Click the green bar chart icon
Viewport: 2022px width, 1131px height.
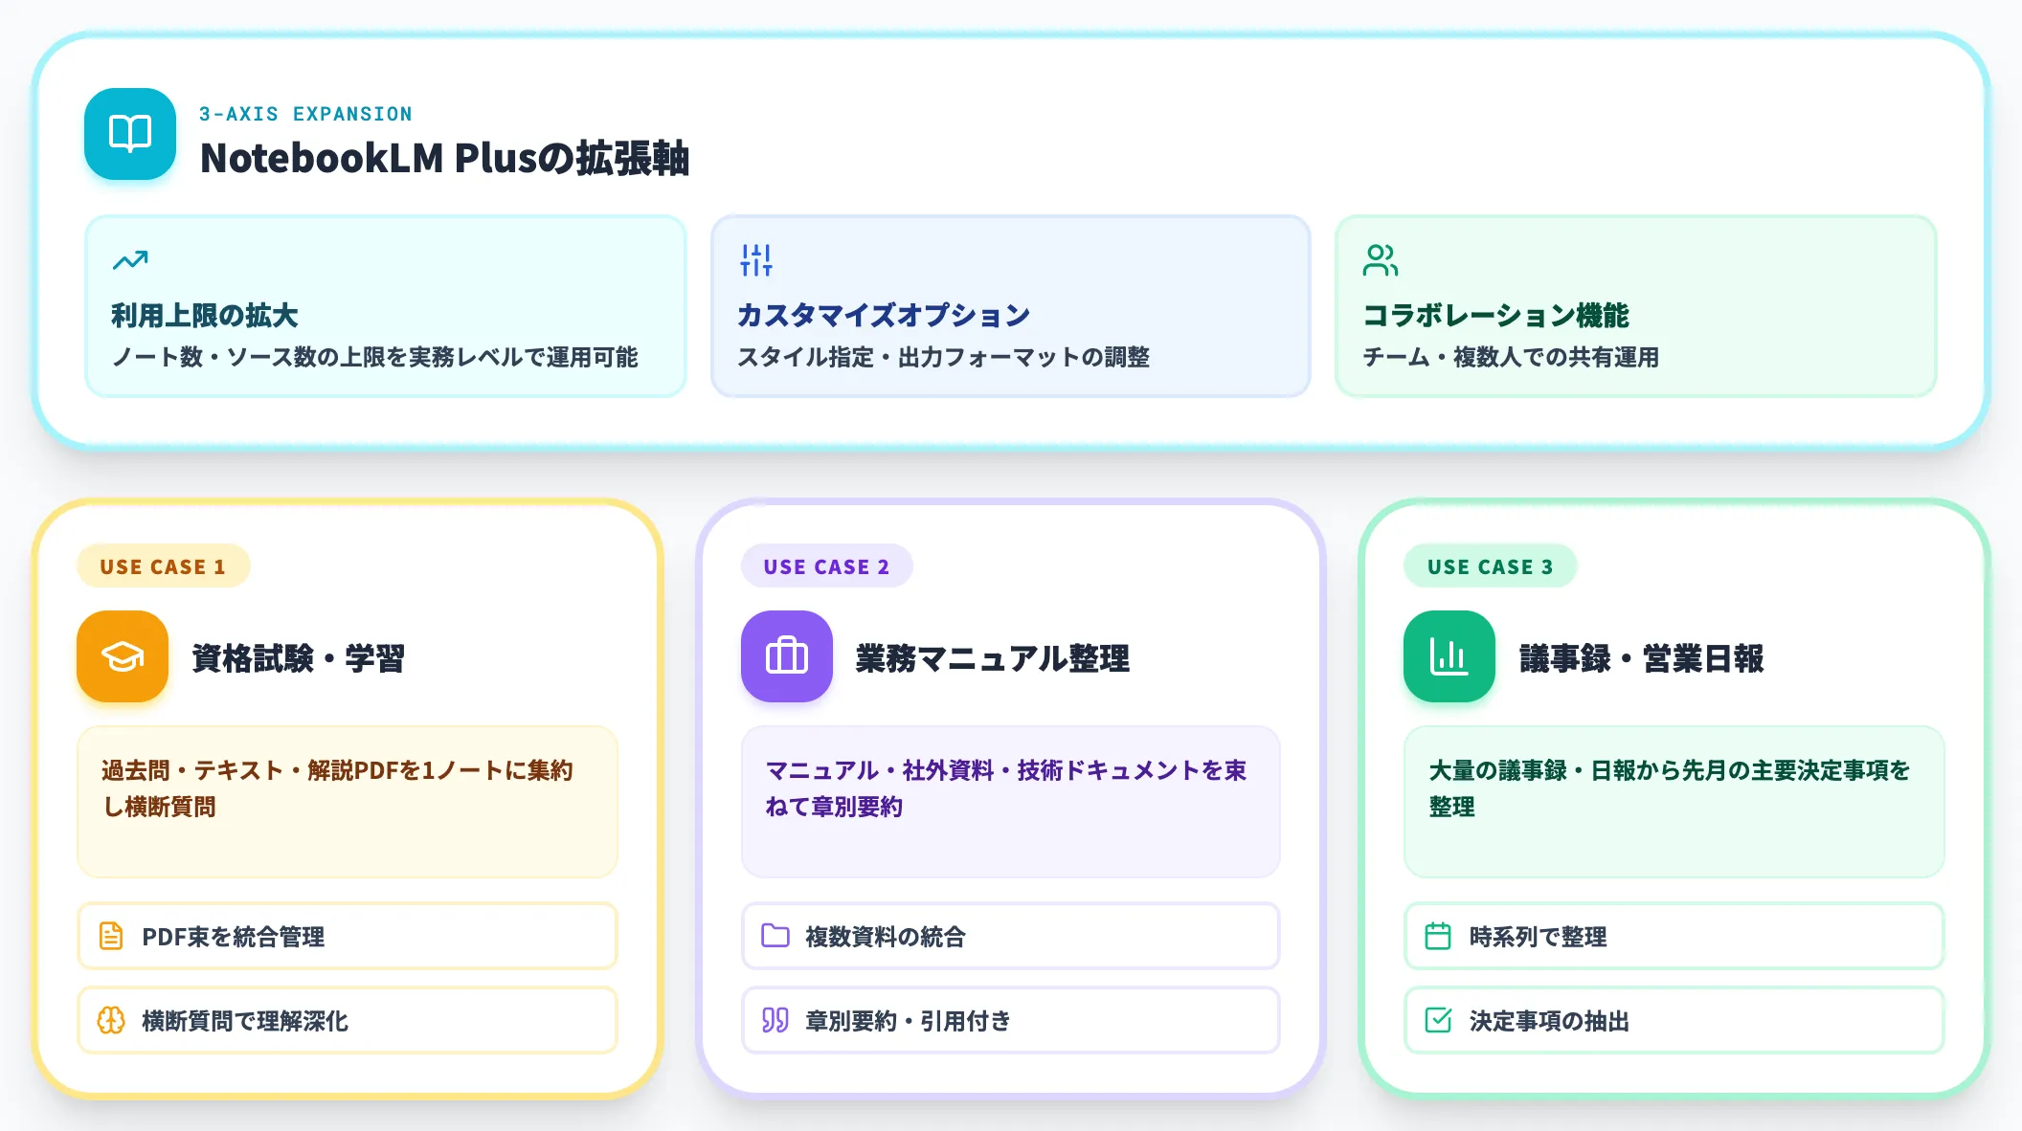[x=1449, y=656]
